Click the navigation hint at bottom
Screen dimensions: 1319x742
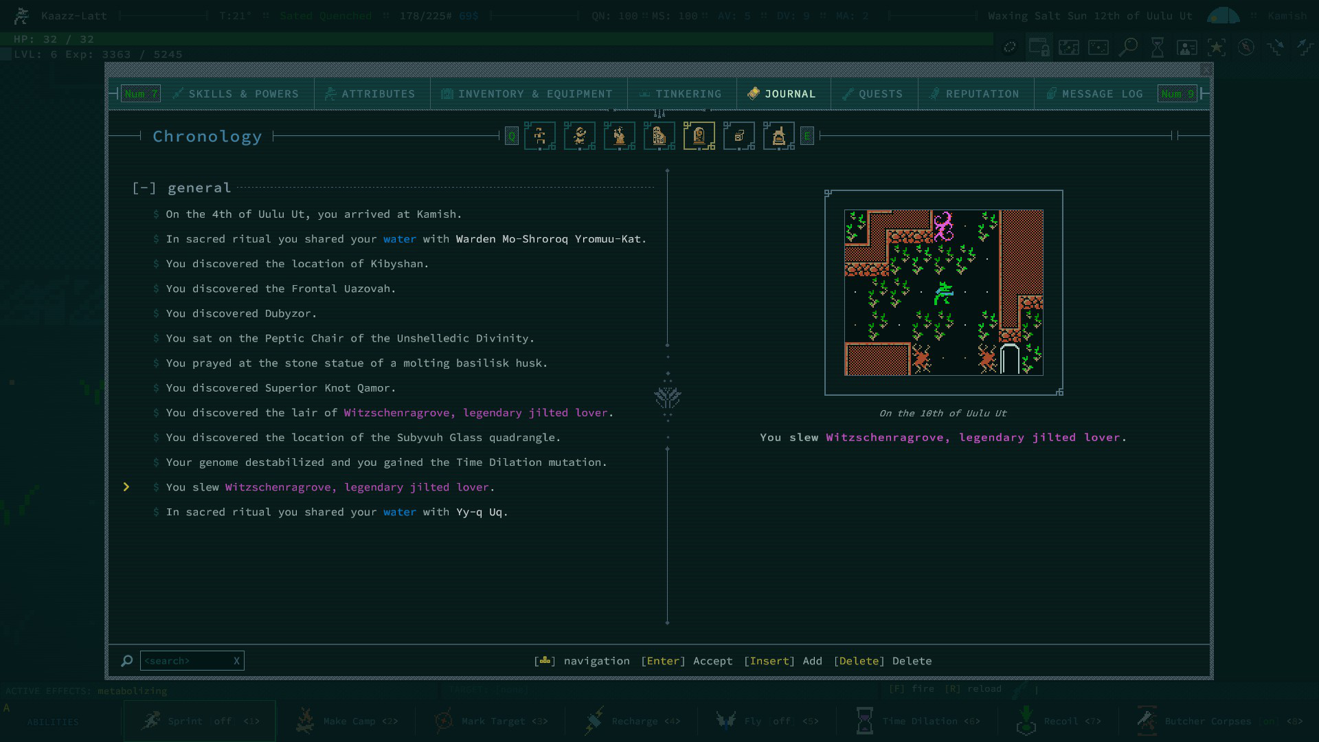pos(582,661)
